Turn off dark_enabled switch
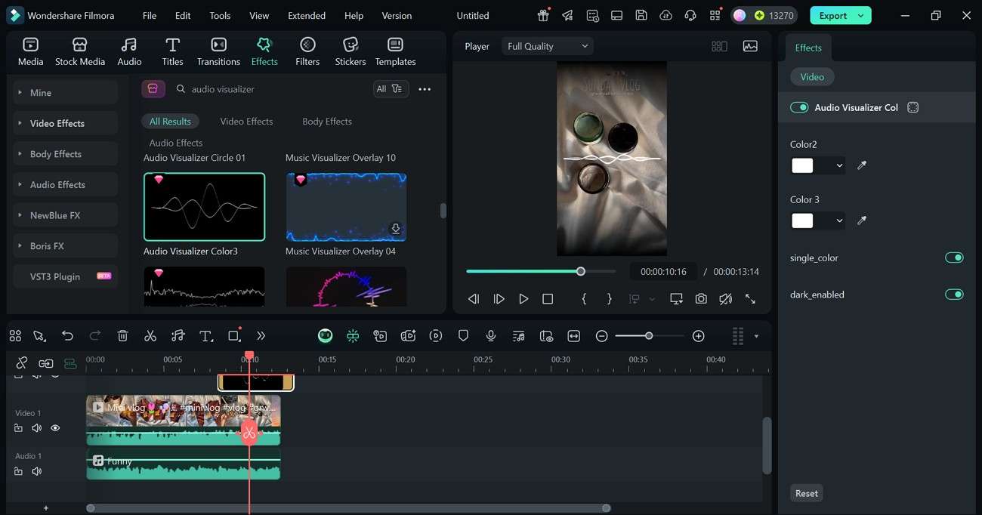This screenshot has width=982, height=515. [954, 295]
